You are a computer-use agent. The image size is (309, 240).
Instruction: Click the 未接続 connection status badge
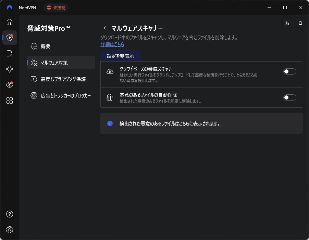click(56, 8)
